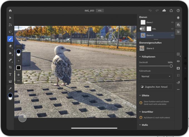Collapse the Effekte section

pyautogui.click(x=140, y=95)
